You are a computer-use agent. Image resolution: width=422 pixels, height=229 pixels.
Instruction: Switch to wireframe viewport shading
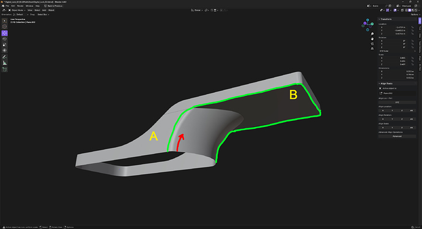pos(406,10)
